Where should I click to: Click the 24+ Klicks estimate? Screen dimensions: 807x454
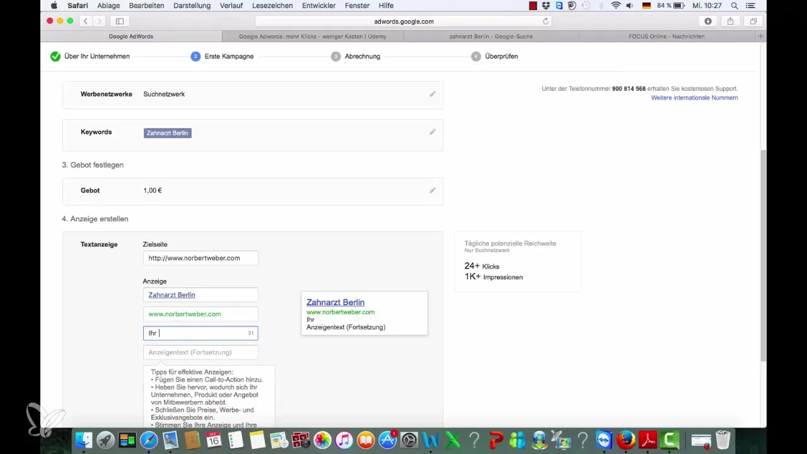482,266
